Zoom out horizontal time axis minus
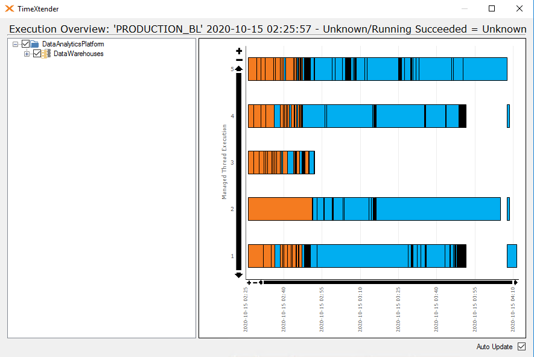 click(x=255, y=283)
